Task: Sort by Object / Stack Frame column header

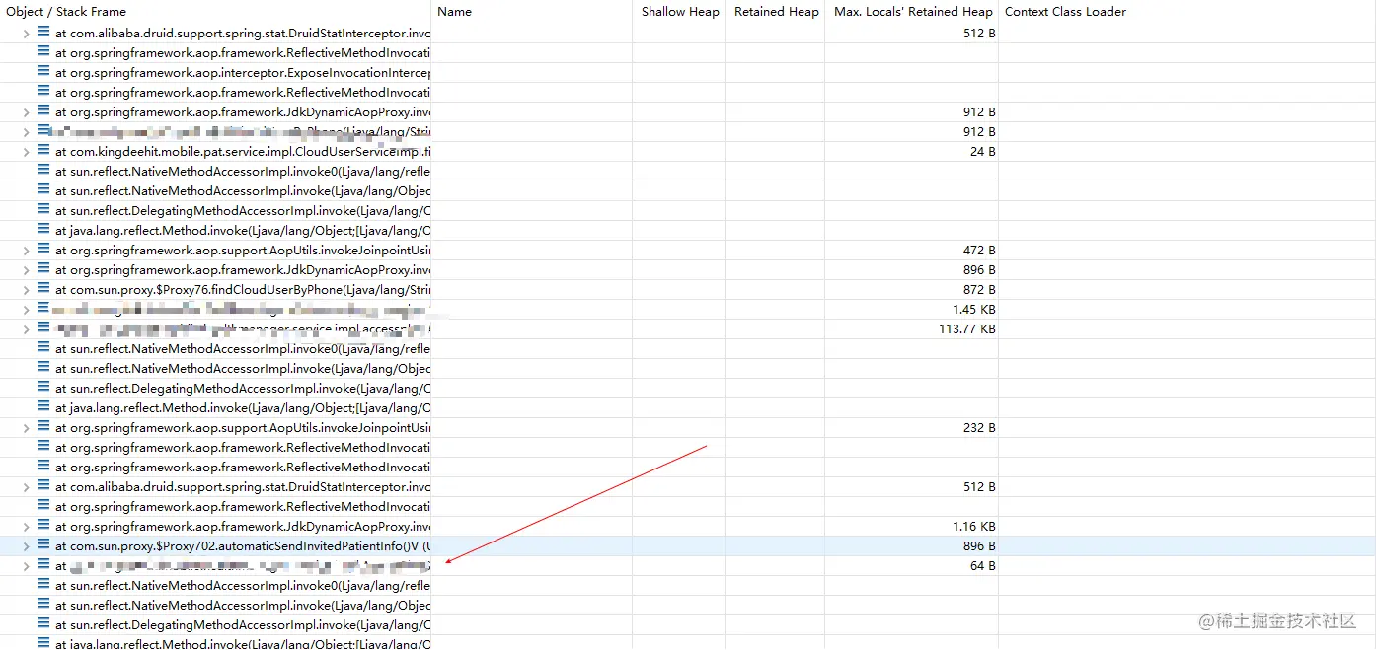Action: pyautogui.click(x=66, y=12)
